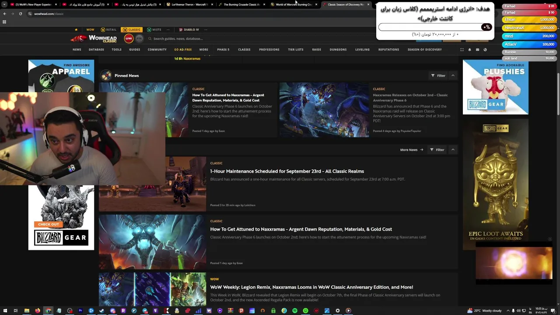Collapse the latest news section

tap(453, 150)
